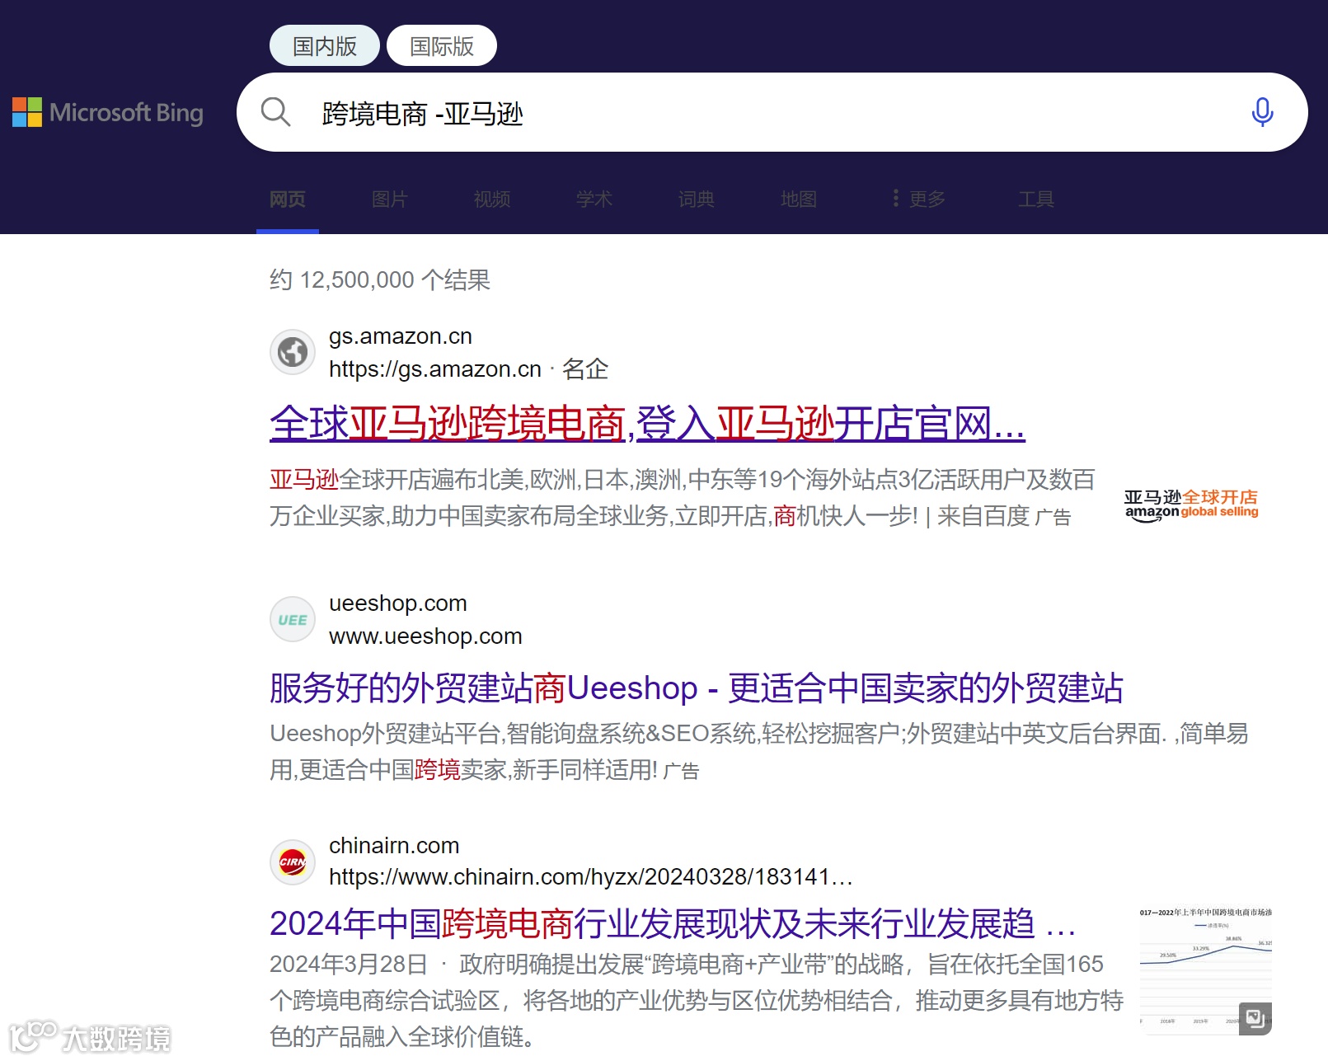
Task: Switch to the 国际版 search version
Action: 441,45
